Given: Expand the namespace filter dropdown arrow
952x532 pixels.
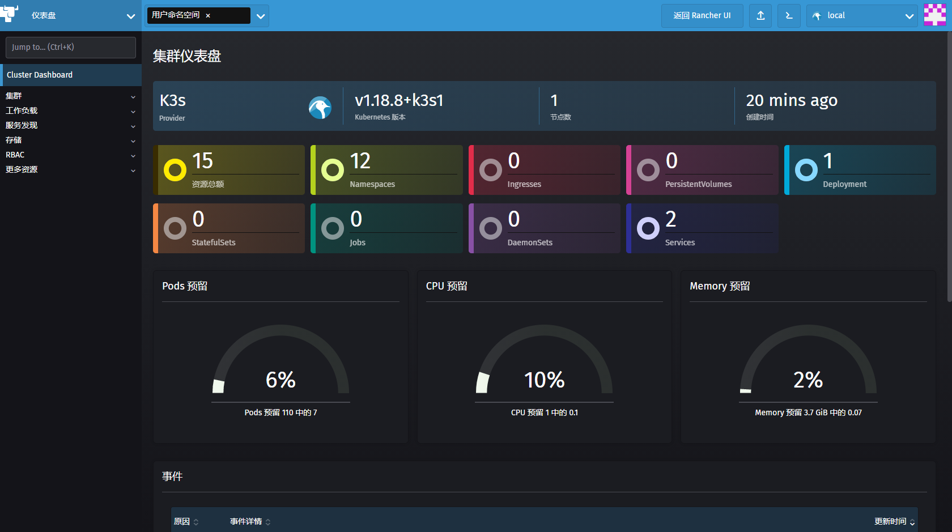Looking at the screenshot, I should pyautogui.click(x=261, y=16).
